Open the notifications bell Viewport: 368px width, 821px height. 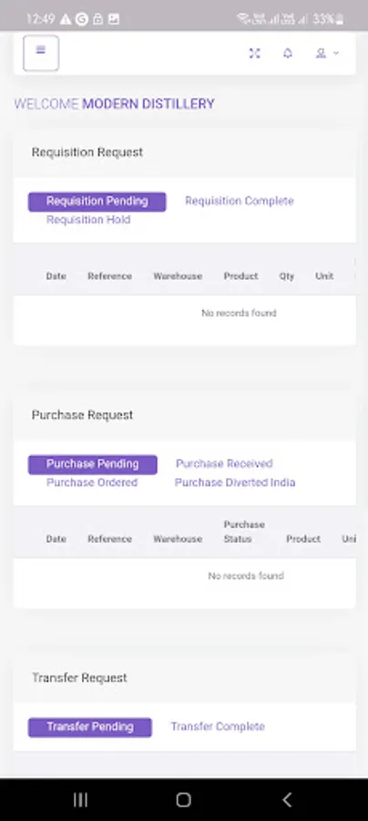point(288,54)
